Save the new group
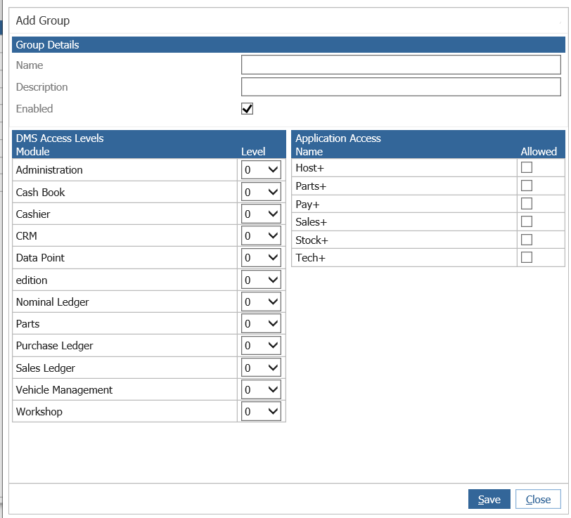 489,499
